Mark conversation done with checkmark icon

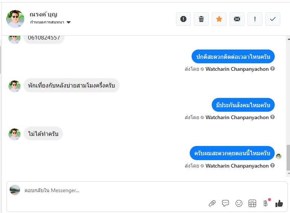[x=273, y=19]
